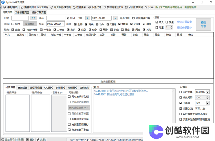Click the 多站查询 button
Viewport: 215px width, 141px height.
pyautogui.click(x=30, y=24)
